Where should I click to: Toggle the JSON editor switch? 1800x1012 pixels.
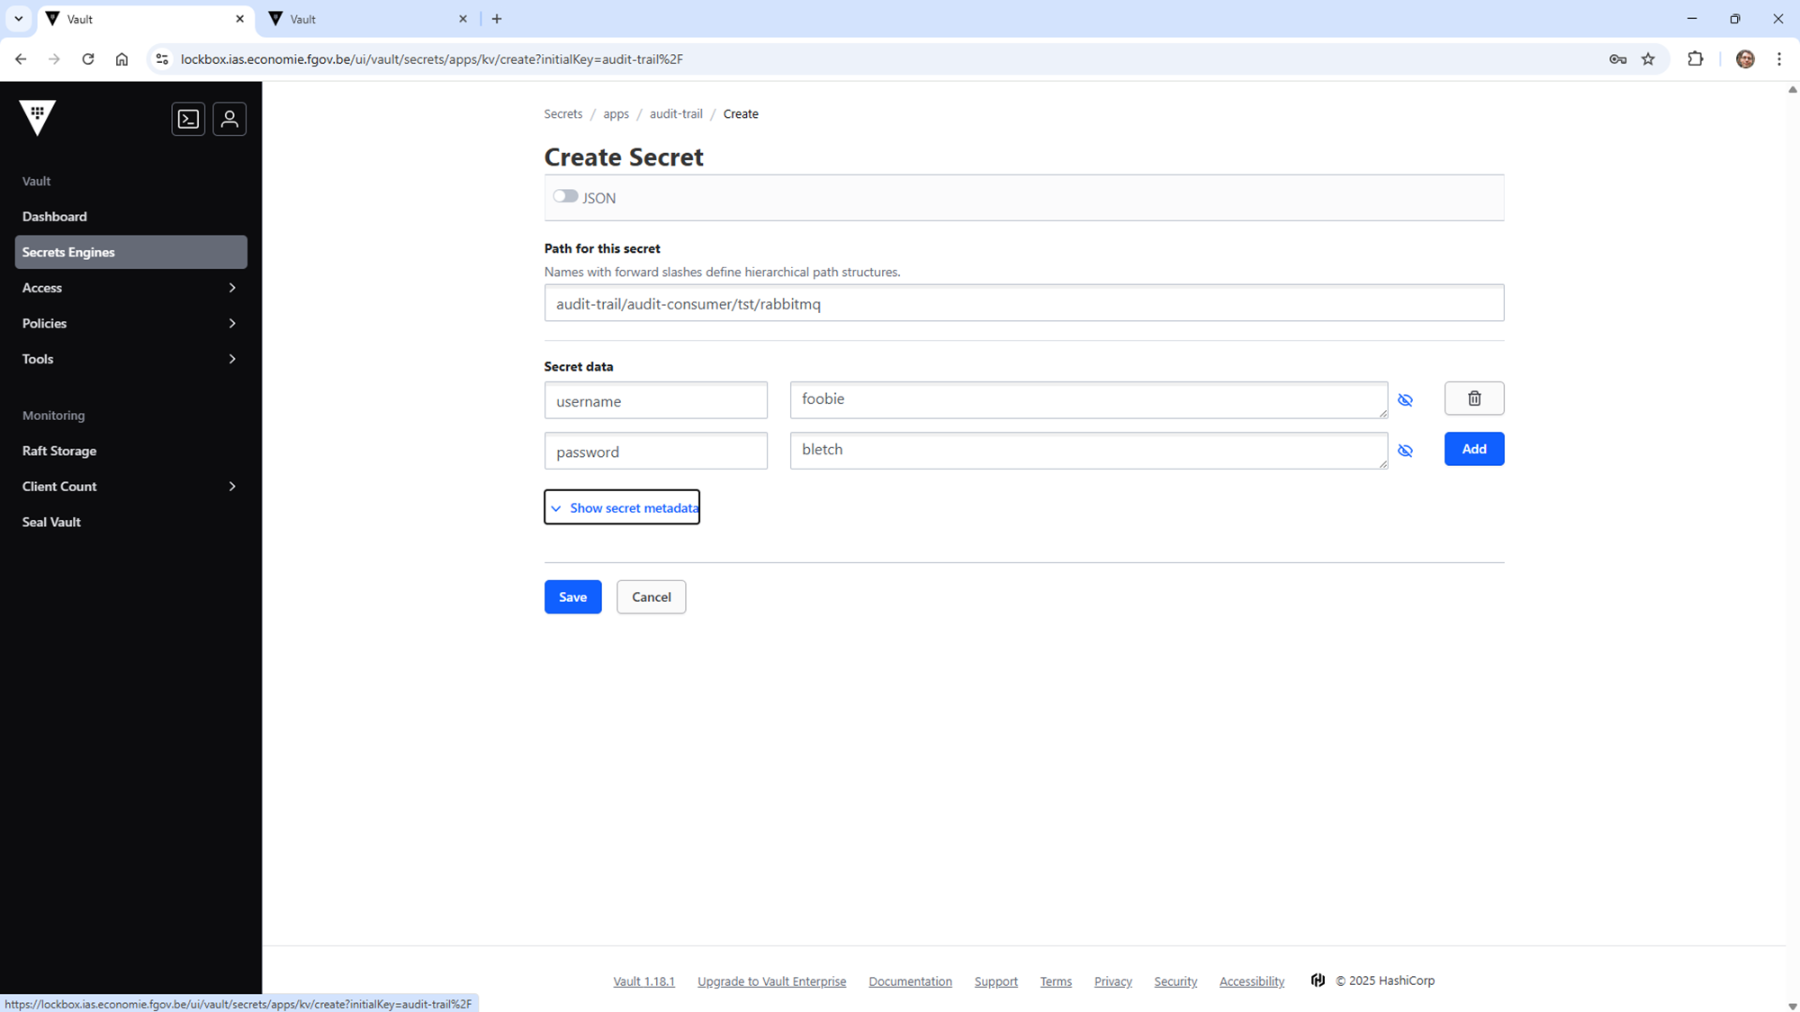click(x=565, y=196)
